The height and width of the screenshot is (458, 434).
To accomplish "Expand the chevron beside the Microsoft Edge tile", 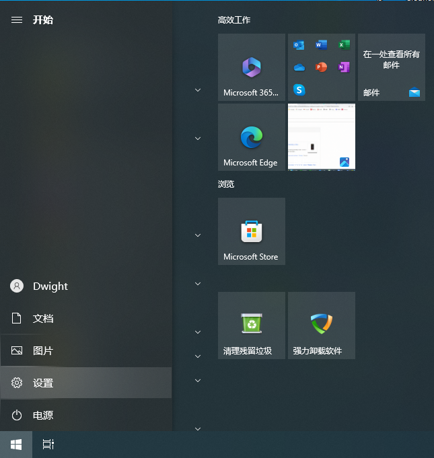I will click(198, 139).
